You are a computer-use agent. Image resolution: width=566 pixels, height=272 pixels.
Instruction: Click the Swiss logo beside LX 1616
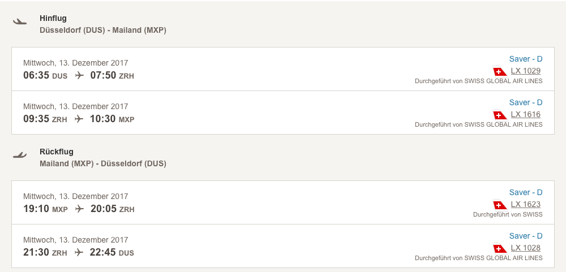pos(500,115)
